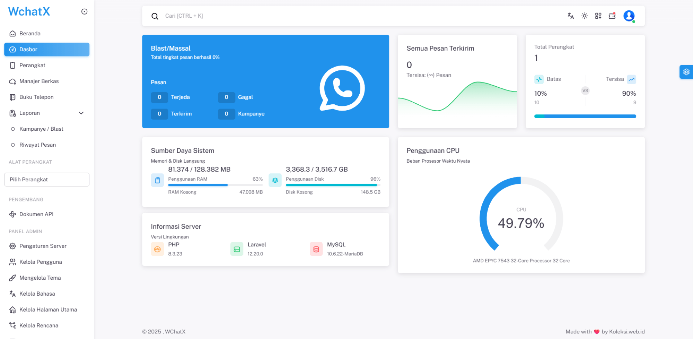Open the language switcher icon
This screenshot has height=339, width=693.
click(x=570, y=16)
